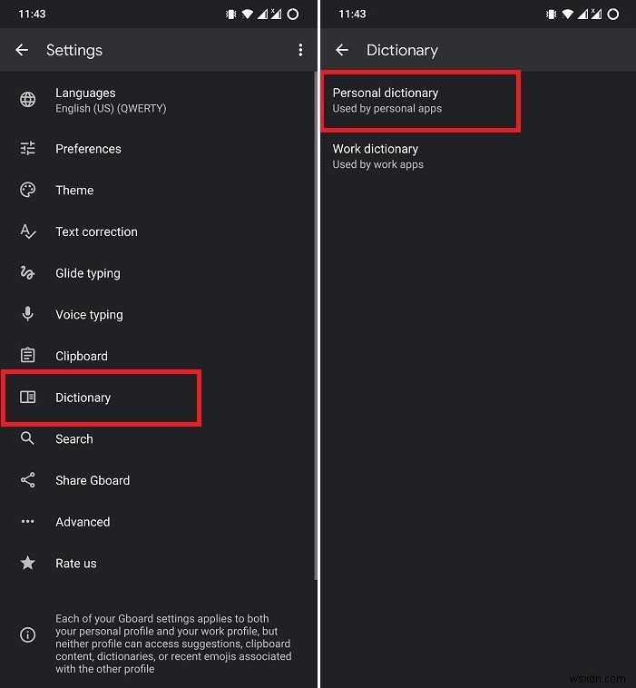Open Work dictionary
This screenshot has width=636, height=688.
coord(478,157)
